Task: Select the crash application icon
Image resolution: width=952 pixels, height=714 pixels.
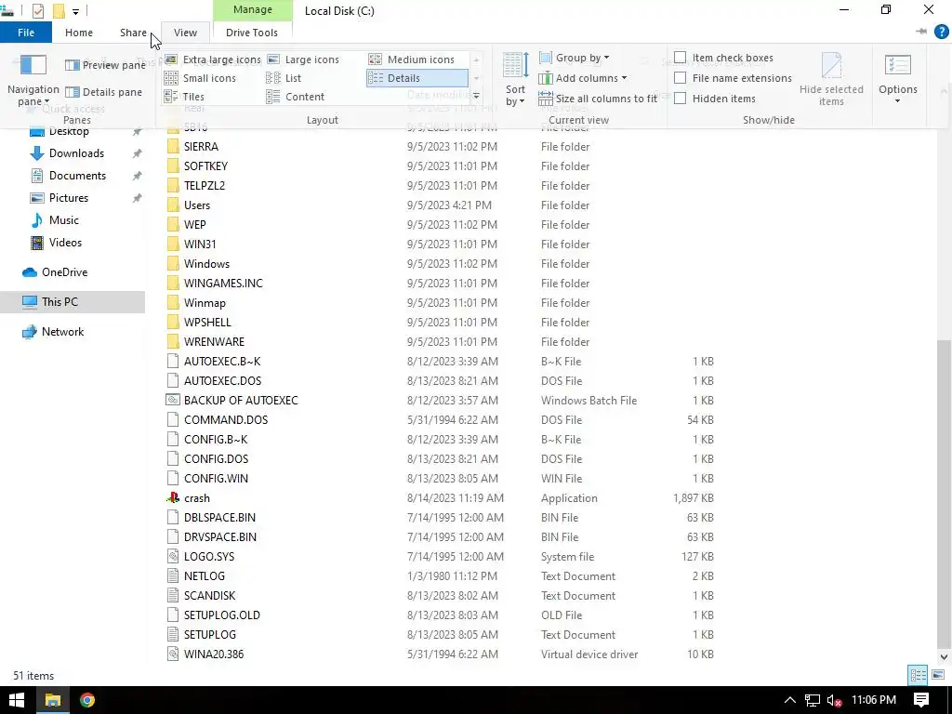Action: pos(173,498)
